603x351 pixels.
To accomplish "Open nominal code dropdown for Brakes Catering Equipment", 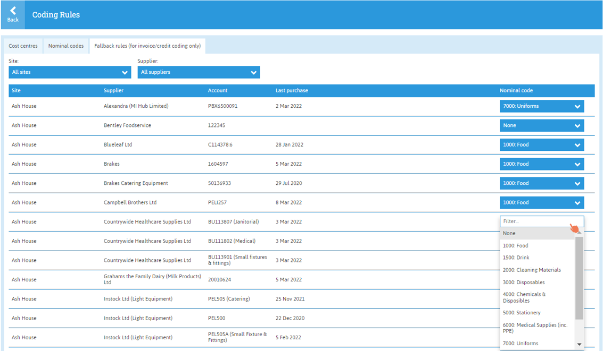I will (541, 183).
